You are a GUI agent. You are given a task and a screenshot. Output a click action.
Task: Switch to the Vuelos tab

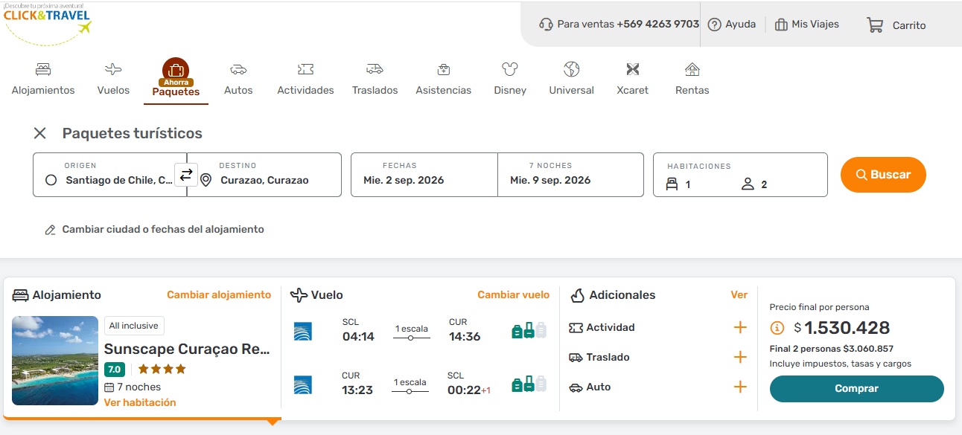click(113, 79)
